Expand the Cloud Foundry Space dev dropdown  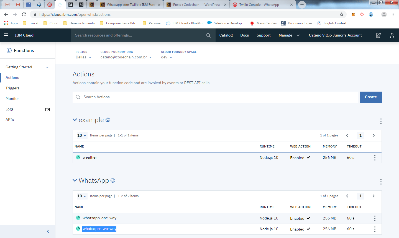click(167, 57)
